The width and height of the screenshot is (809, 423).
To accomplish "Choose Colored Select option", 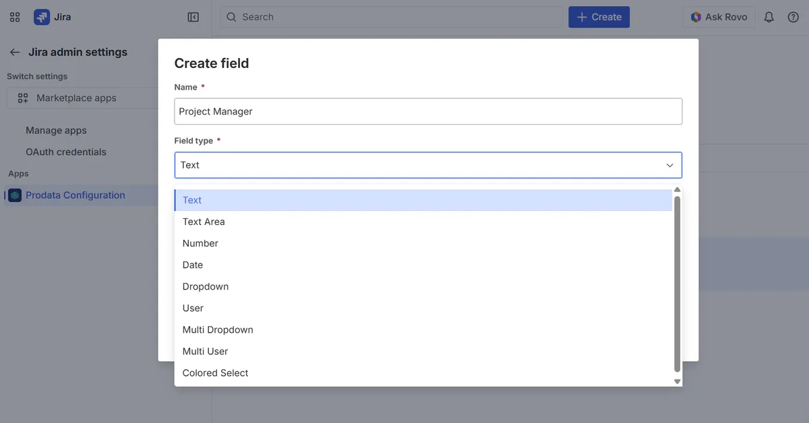I will (x=423, y=372).
